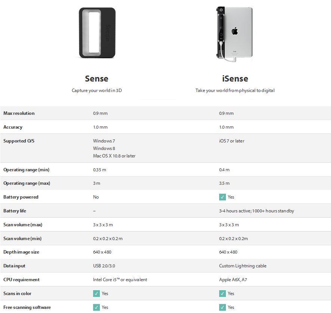Click Sense Scans in color checkmark
The image size is (331, 313).
tap(96, 294)
